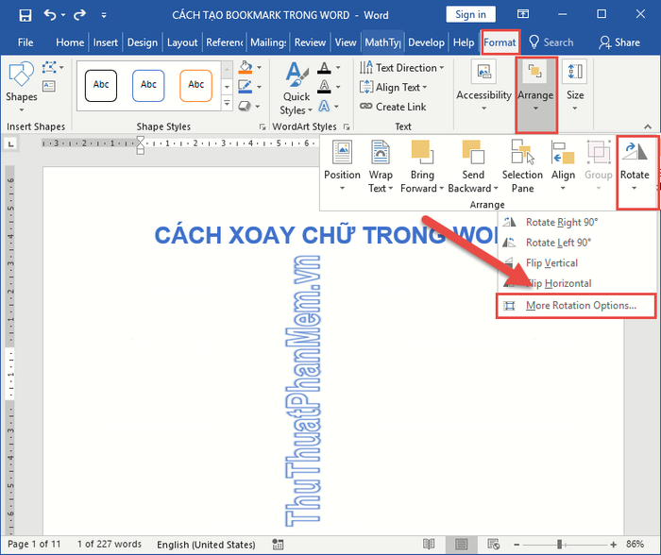
Task: Open Shape Effects icon
Action: [x=245, y=107]
